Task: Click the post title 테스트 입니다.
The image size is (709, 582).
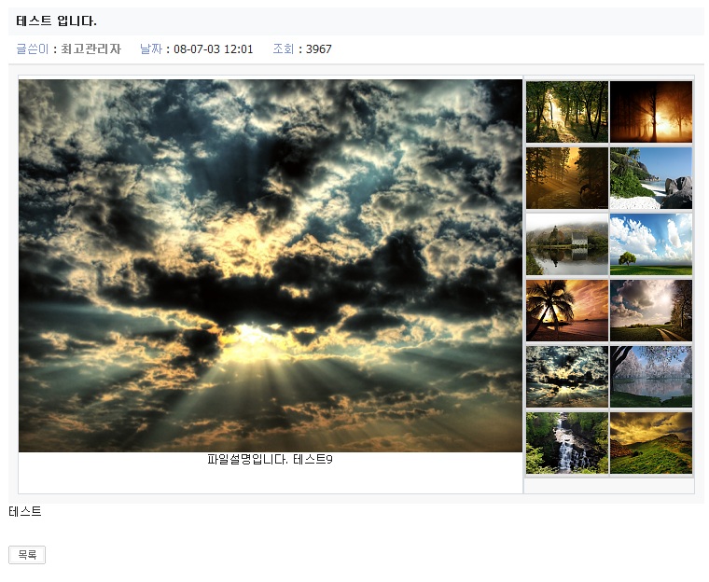Action: (56, 21)
